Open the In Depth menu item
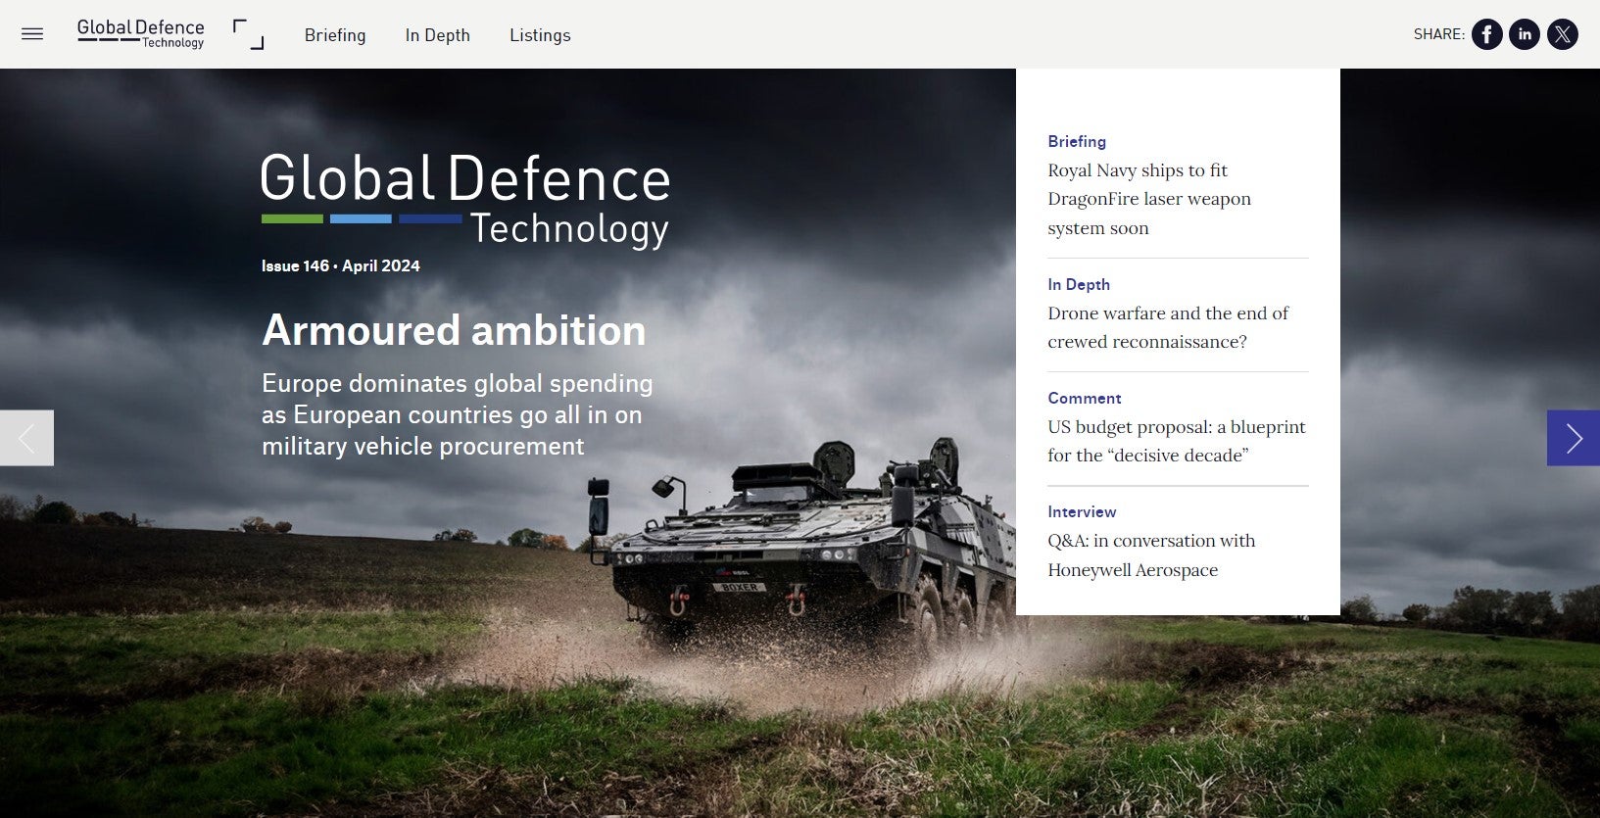 coord(438,35)
